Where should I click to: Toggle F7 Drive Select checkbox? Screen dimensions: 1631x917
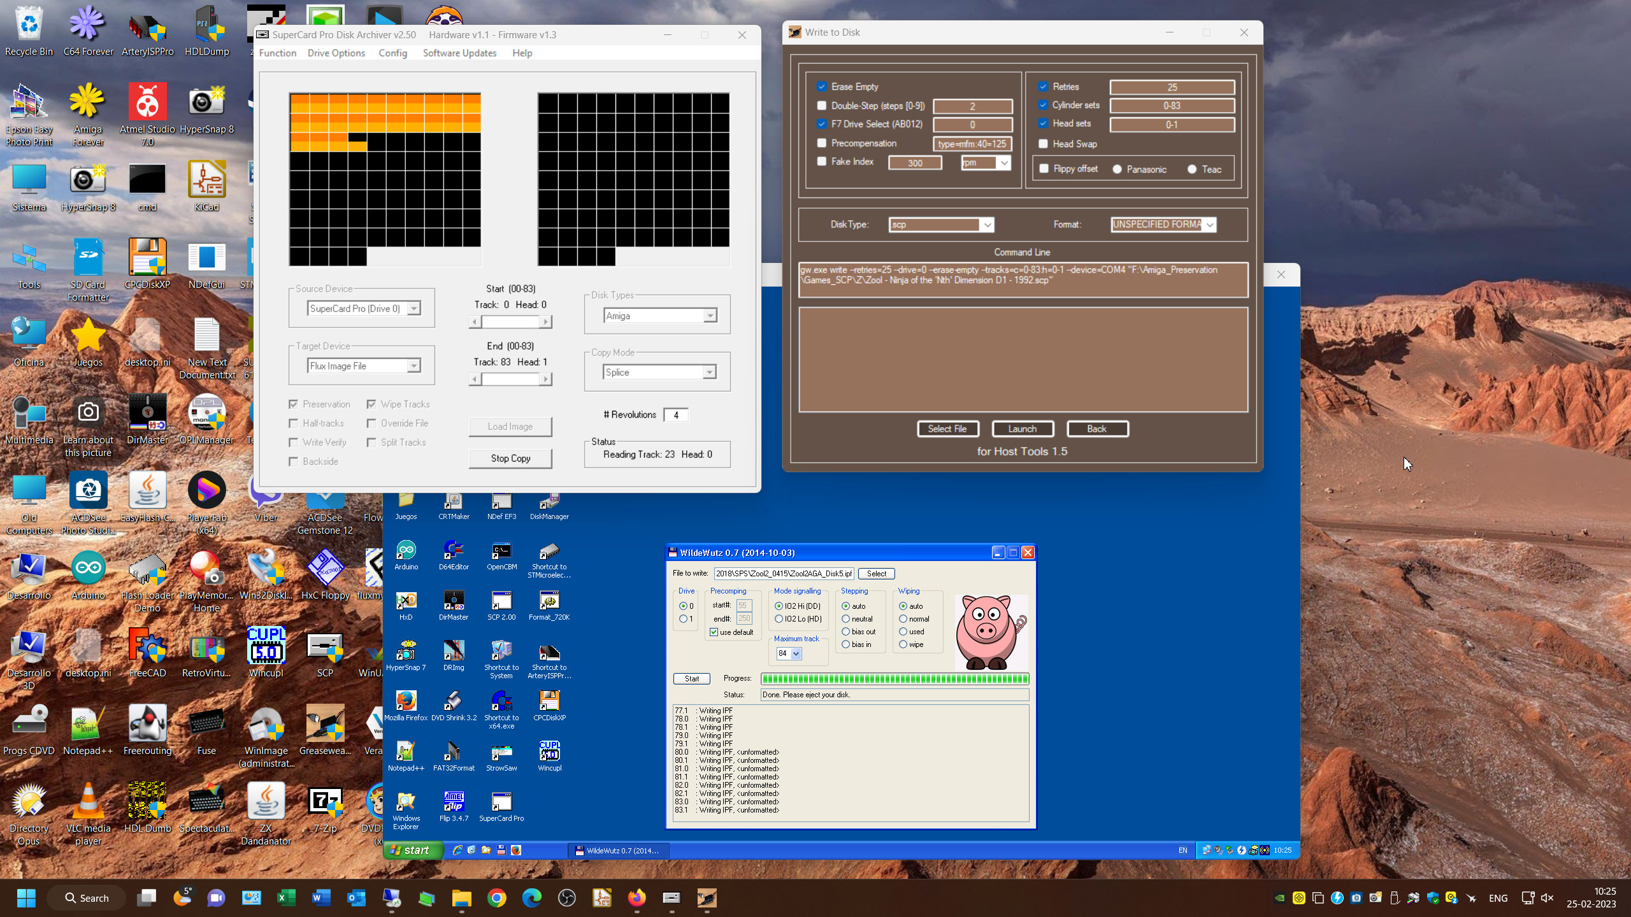[822, 124]
